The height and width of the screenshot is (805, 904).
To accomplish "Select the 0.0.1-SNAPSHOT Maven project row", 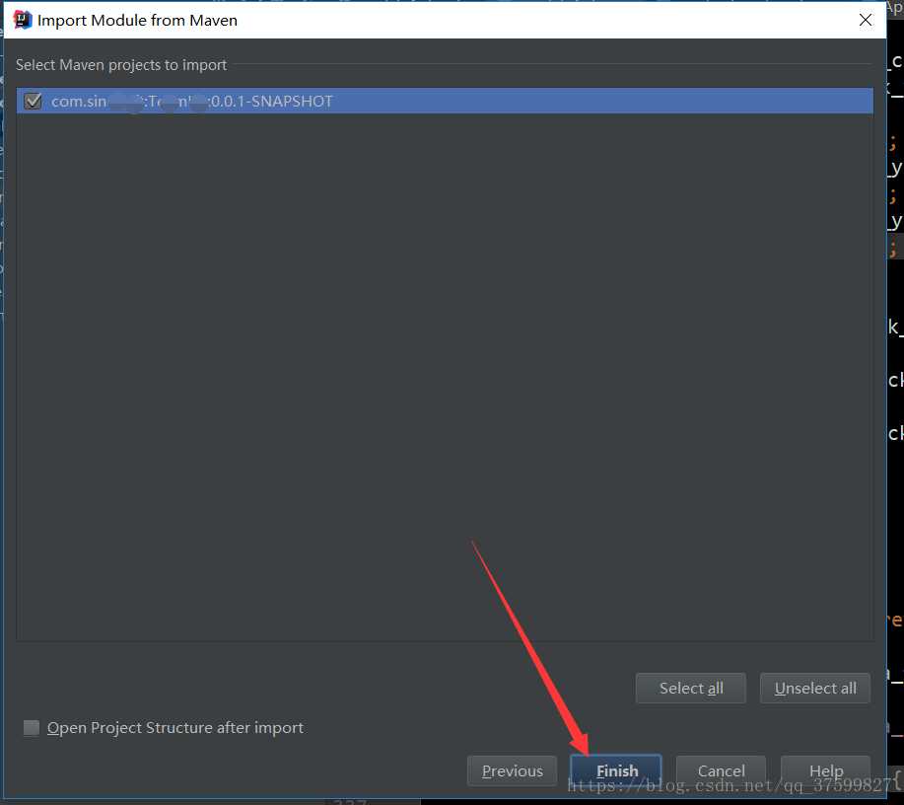I will tap(445, 101).
